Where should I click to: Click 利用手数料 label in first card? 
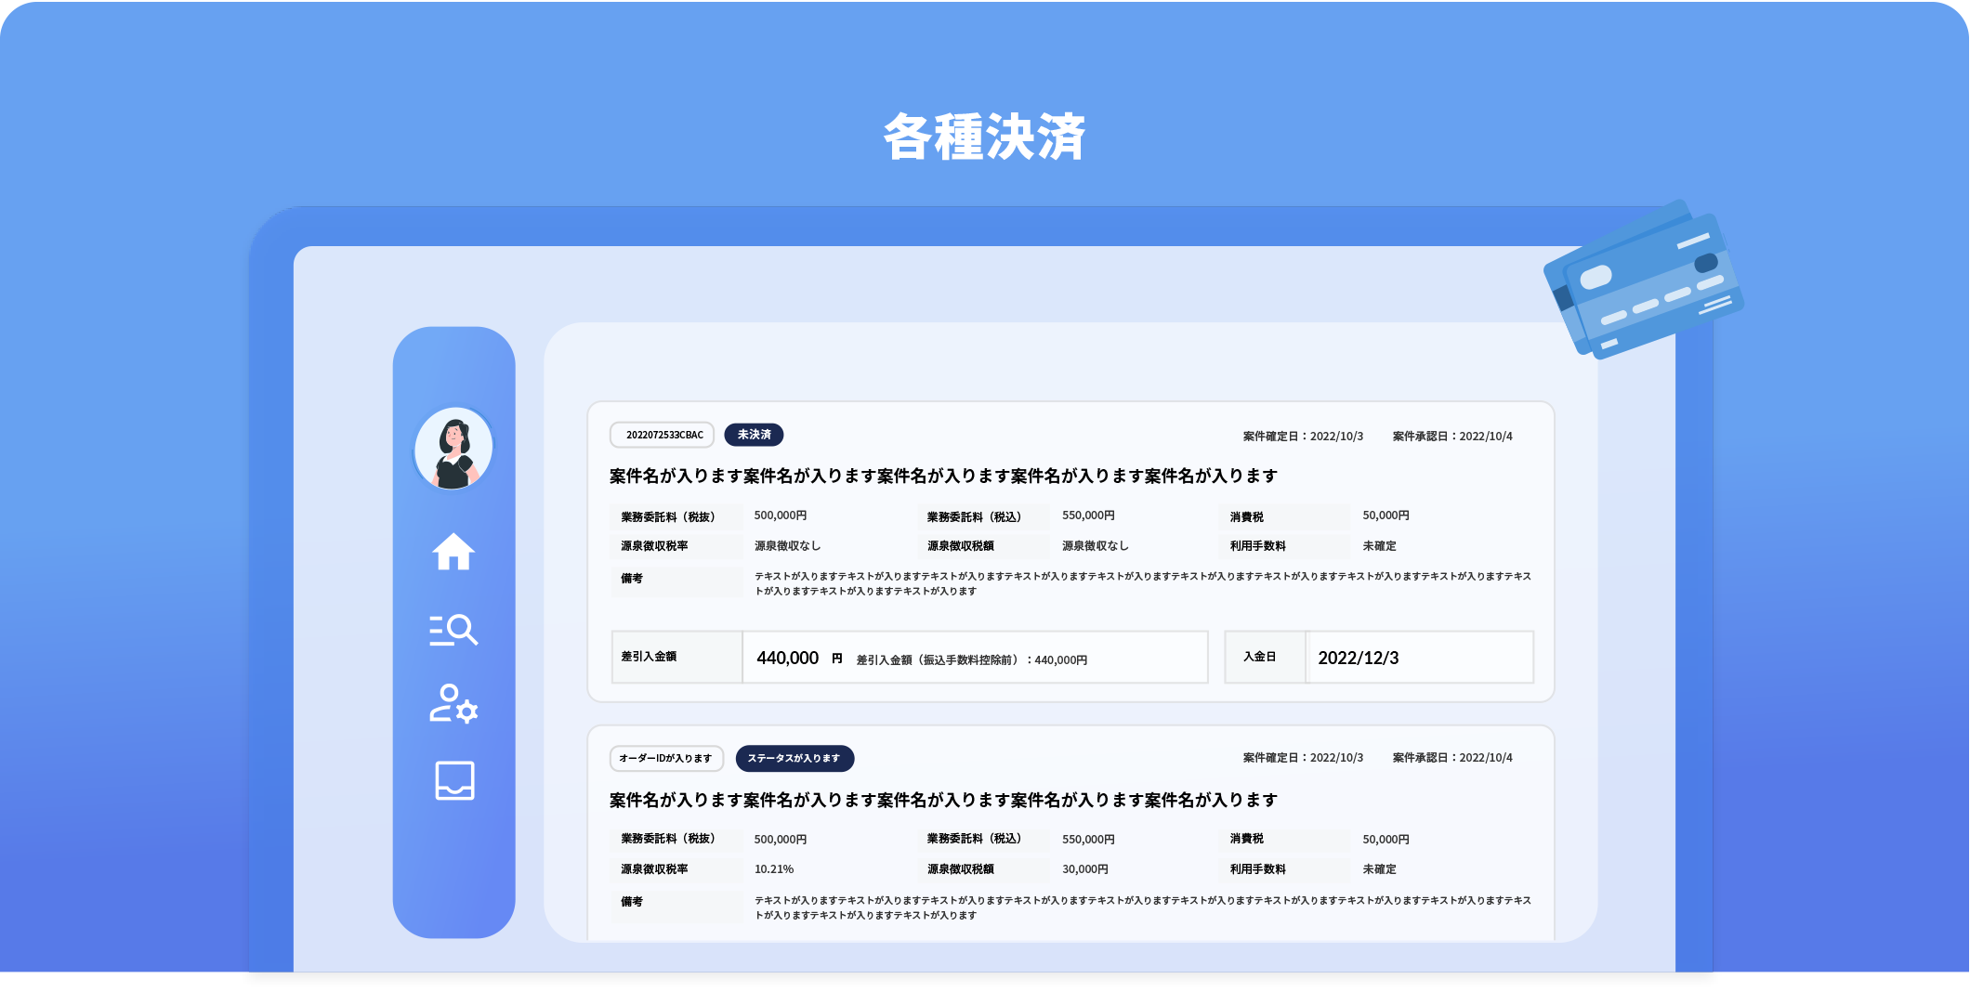pos(1258,546)
